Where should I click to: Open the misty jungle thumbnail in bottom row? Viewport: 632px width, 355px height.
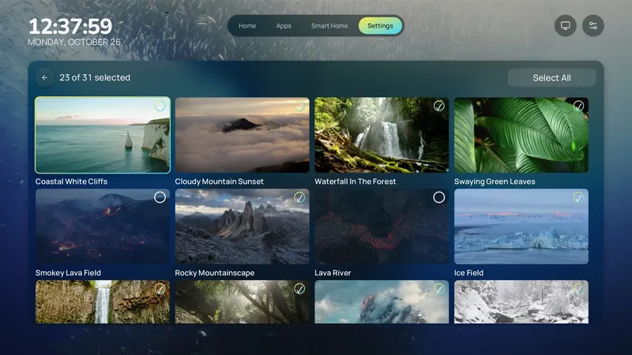pyautogui.click(x=243, y=302)
